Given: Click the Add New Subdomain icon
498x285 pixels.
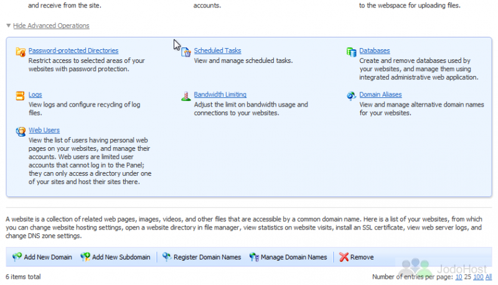Looking at the screenshot, I should point(85,257).
